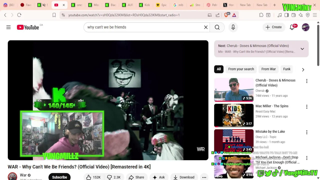Screen dimensions: 320x180
Task: Open the Brave wallet icon
Action: coord(293,15)
